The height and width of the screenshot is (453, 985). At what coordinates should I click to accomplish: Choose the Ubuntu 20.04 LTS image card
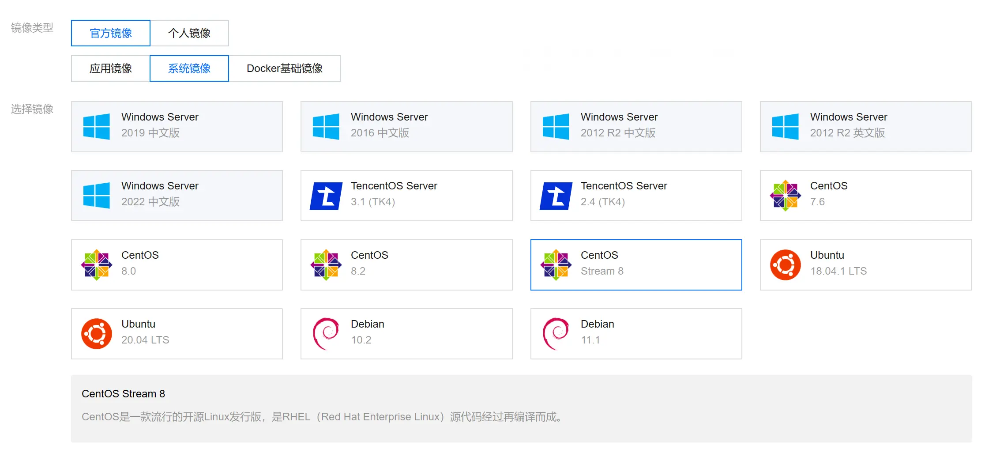coord(177,334)
